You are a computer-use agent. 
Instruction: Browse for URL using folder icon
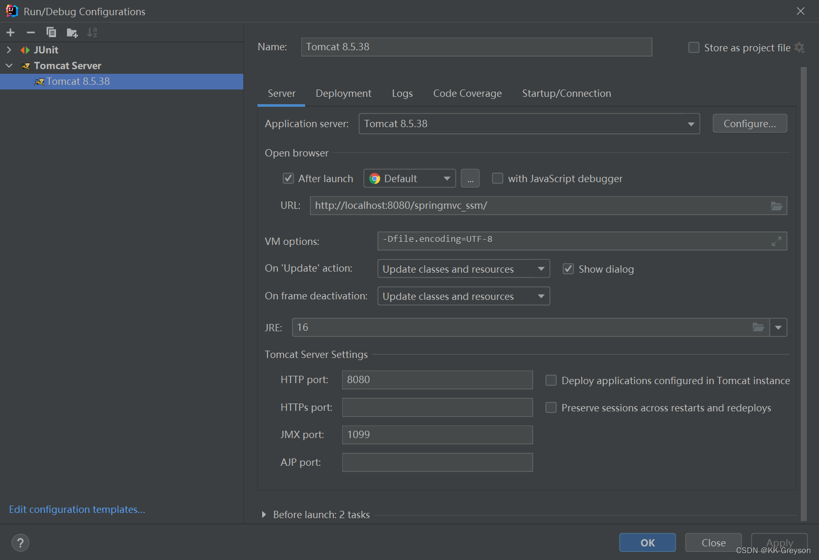point(777,206)
